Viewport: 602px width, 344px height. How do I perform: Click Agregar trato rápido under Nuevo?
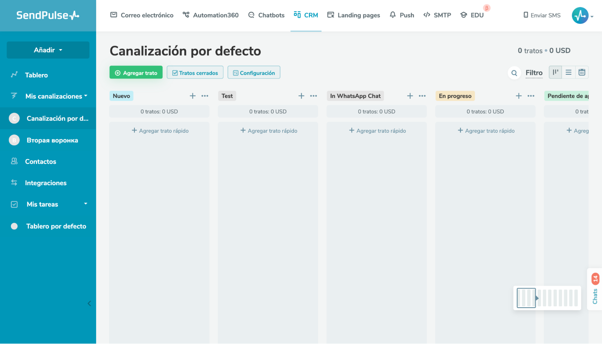(x=160, y=131)
